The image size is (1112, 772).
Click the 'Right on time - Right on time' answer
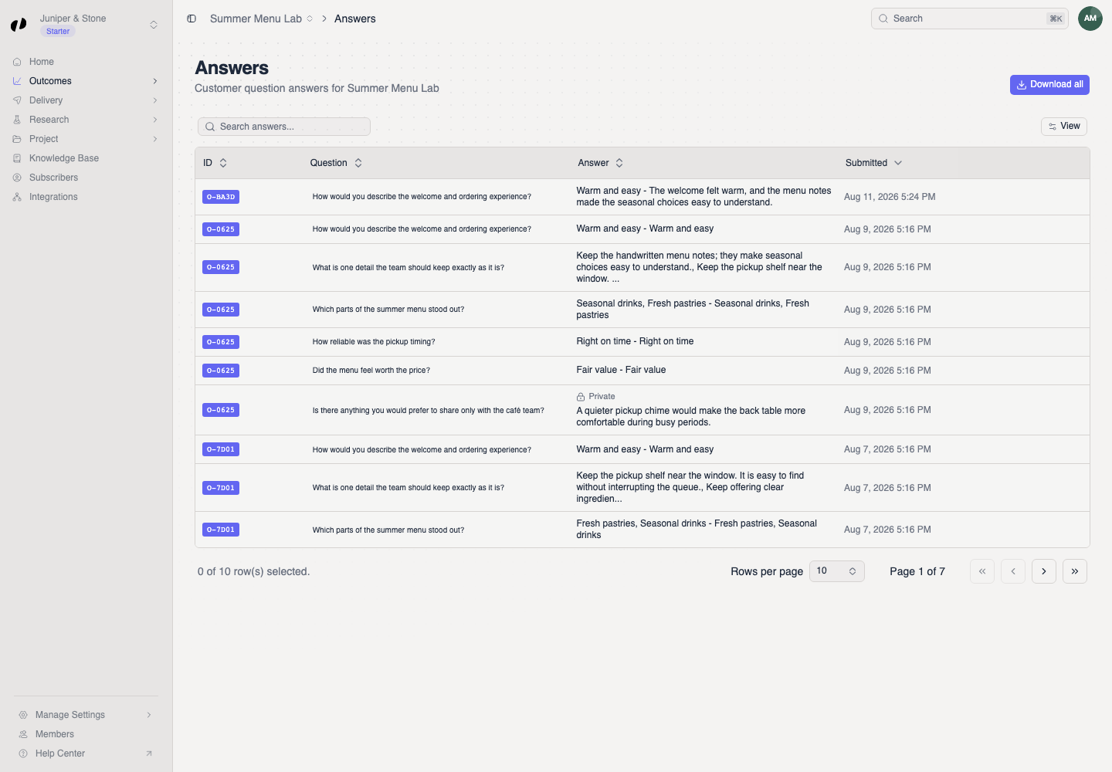(635, 341)
